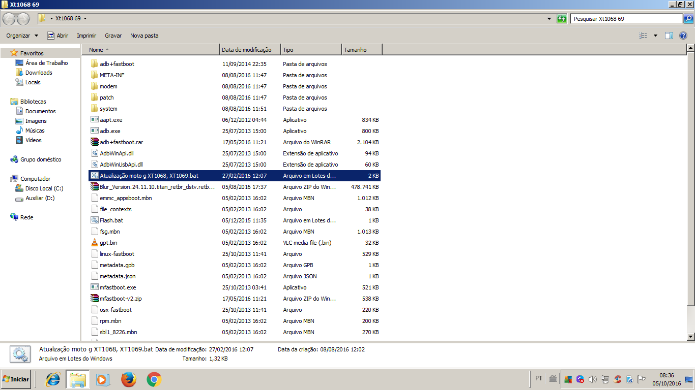Sort by the Tamanho column header
The width and height of the screenshot is (695, 390).
[362, 50]
